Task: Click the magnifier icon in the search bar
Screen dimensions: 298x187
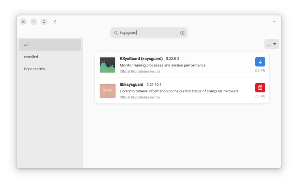Action: [x=116, y=33]
